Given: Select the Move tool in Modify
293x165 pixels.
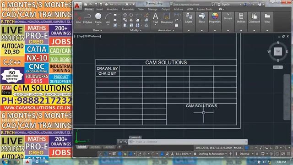Looking at the screenshot, I should pyautogui.click(x=125, y=15).
